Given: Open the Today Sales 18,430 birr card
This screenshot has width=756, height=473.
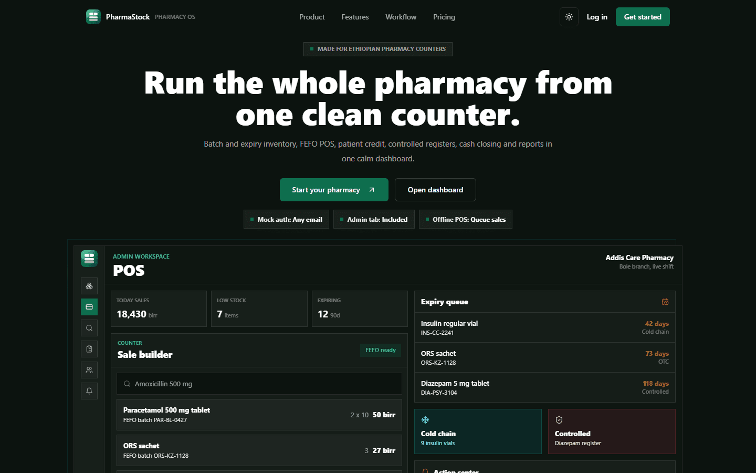Looking at the screenshot, I should [159, 309].
